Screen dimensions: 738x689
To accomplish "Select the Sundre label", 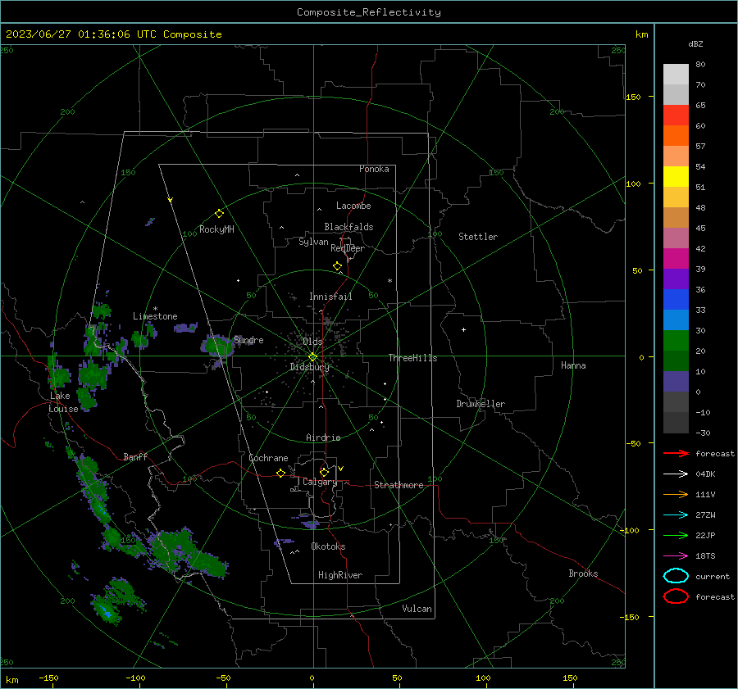I will 248,340.
